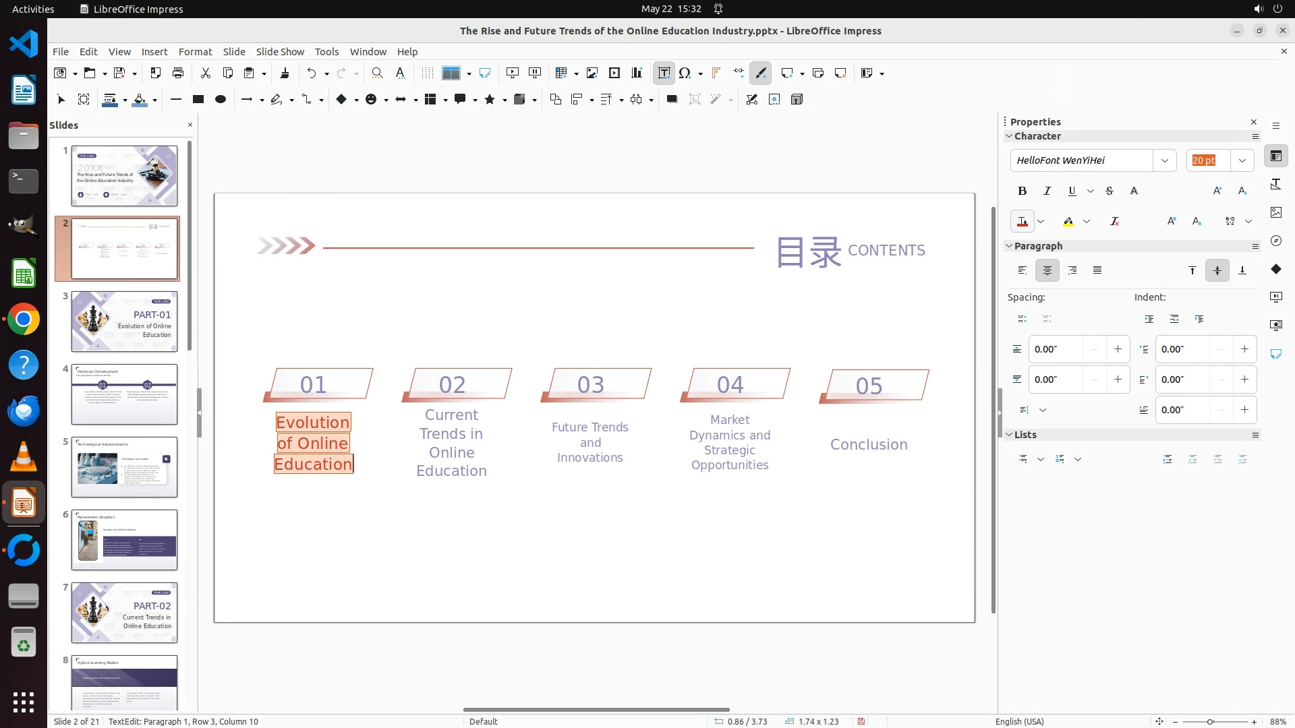Open the font size dropdown arrow
The image size is (1295, 728).
(1242, 160)
